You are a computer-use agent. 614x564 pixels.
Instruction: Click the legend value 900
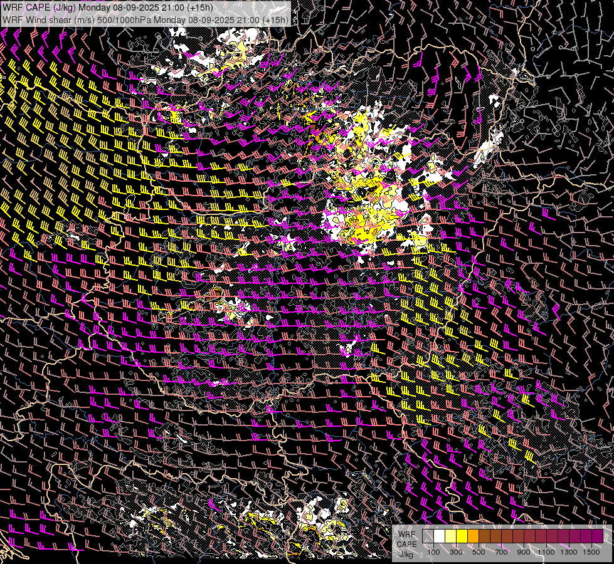click(x=524, y=552)
